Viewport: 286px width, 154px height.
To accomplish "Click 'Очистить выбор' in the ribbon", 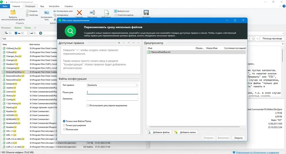I will coord(124,15).
